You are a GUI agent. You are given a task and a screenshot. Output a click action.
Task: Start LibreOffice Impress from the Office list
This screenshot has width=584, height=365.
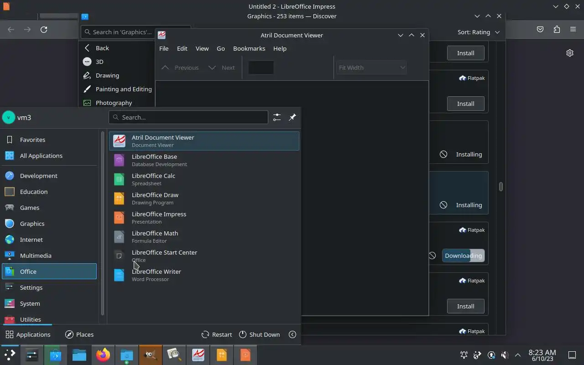204,218
